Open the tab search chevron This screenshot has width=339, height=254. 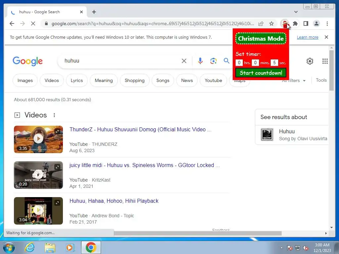click(x=296, y=12)
